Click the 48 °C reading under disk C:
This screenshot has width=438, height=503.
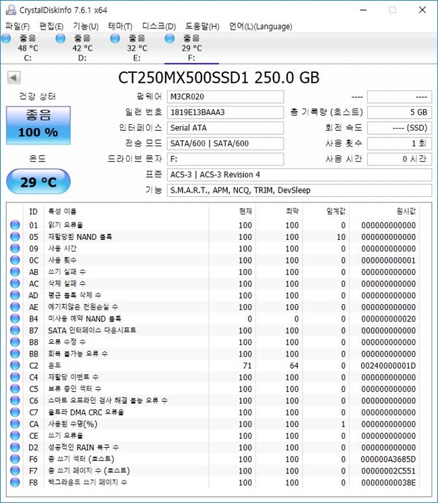pos(28,49)
